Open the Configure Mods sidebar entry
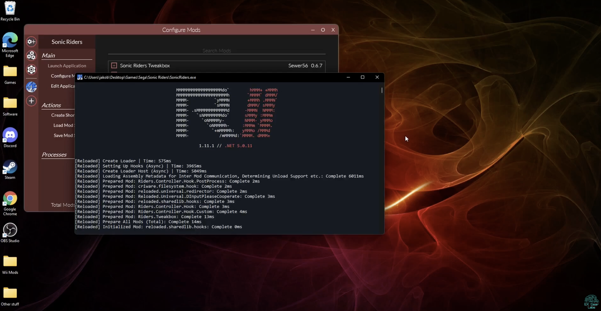This screenshot has width=601, height=311. 63,76
